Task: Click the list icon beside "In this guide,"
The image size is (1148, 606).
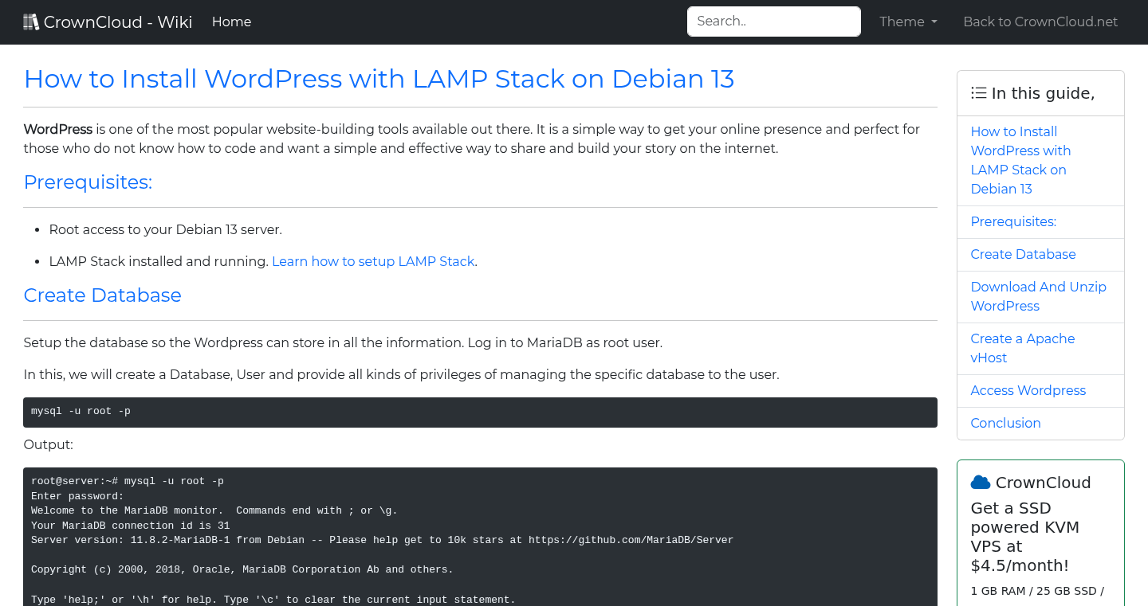Action: [978, 92]
